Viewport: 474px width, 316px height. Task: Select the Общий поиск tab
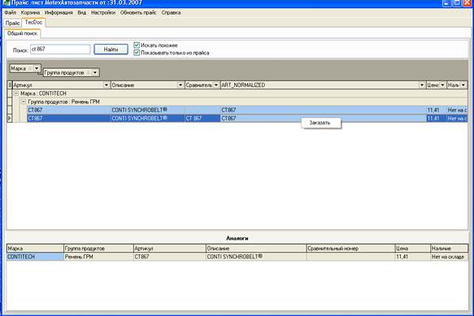[23, 33]
